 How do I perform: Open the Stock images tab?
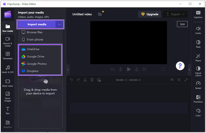click(x=8, y=97)
